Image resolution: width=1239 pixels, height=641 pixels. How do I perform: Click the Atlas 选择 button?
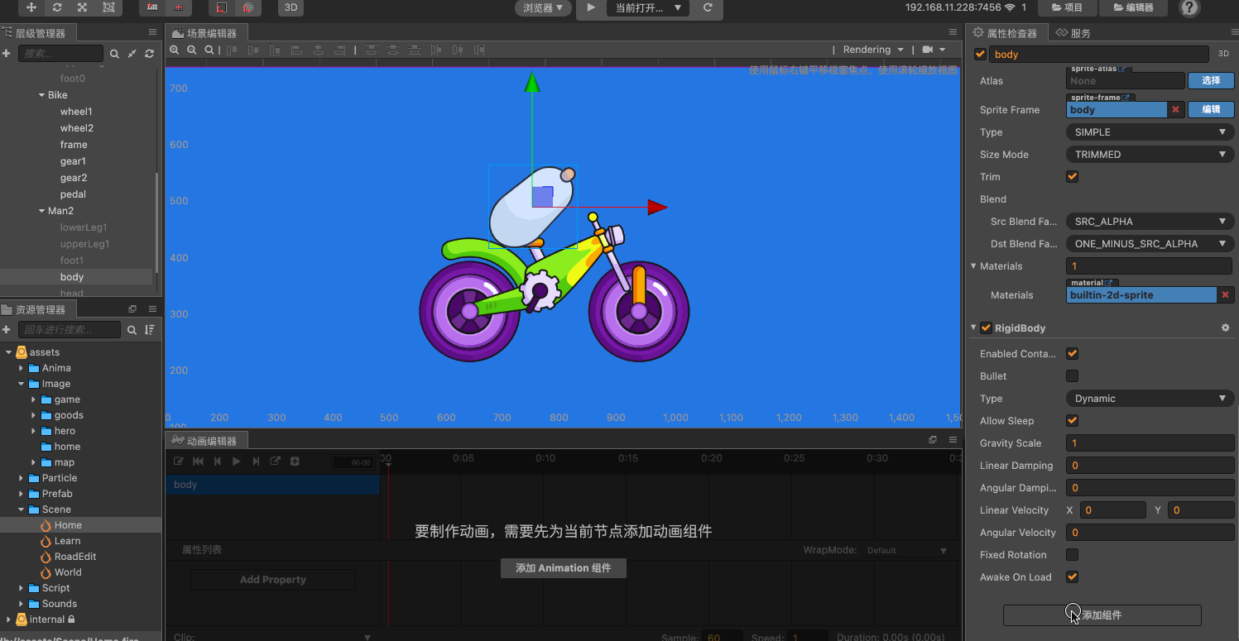click(1211, 81)
